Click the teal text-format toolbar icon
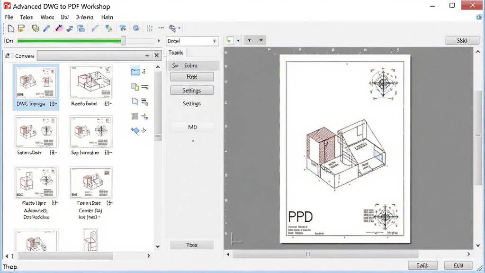 click(123, 28)
